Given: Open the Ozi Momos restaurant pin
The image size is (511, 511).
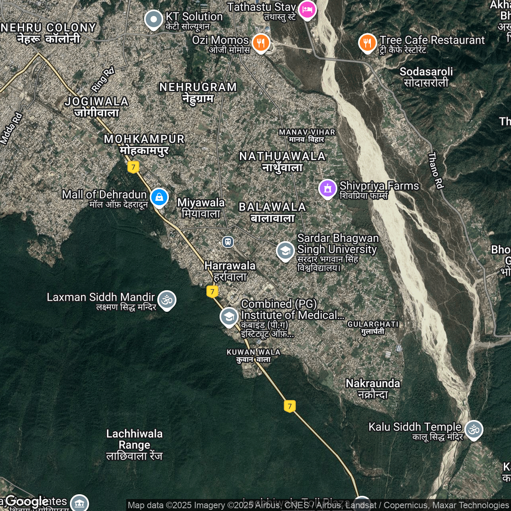Looking at the screenshot, I should [261, 42].
